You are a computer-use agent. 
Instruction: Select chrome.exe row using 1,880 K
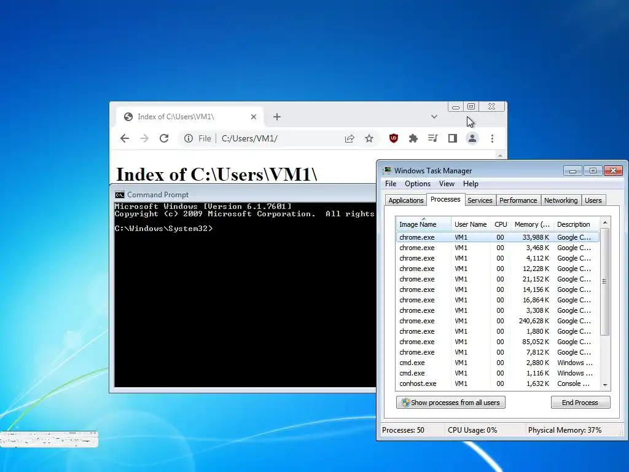498,331
